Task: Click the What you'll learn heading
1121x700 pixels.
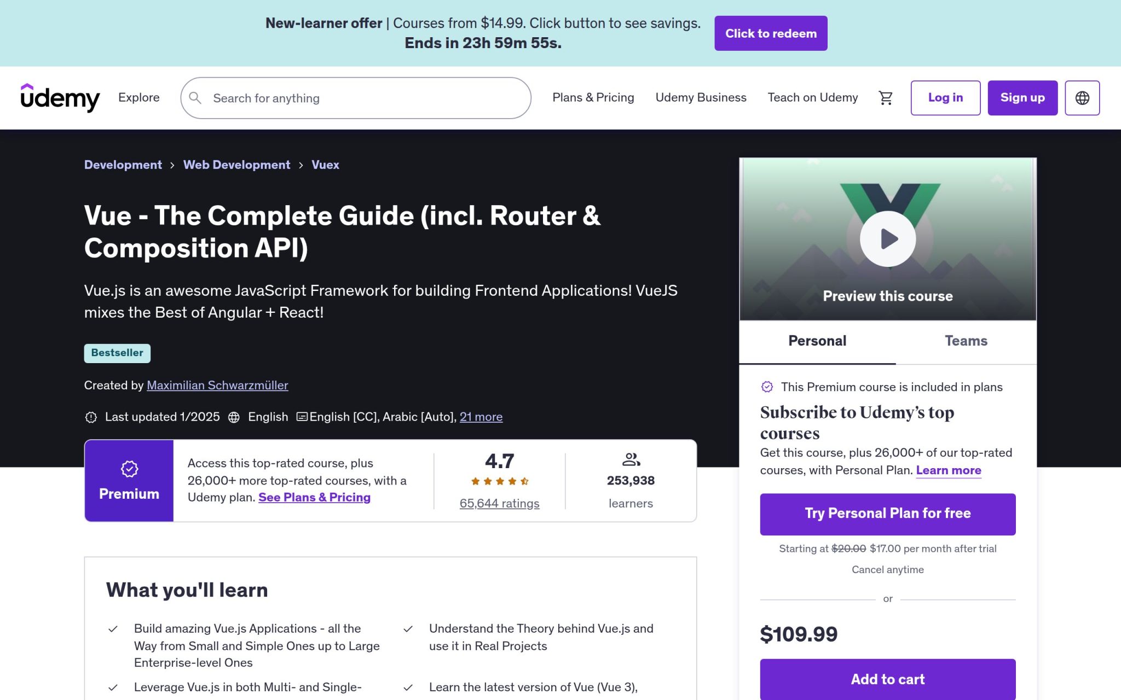Action: (x=187, y=590)
